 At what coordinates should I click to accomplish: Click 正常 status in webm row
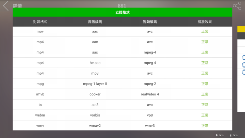click(x=205, y=115)
